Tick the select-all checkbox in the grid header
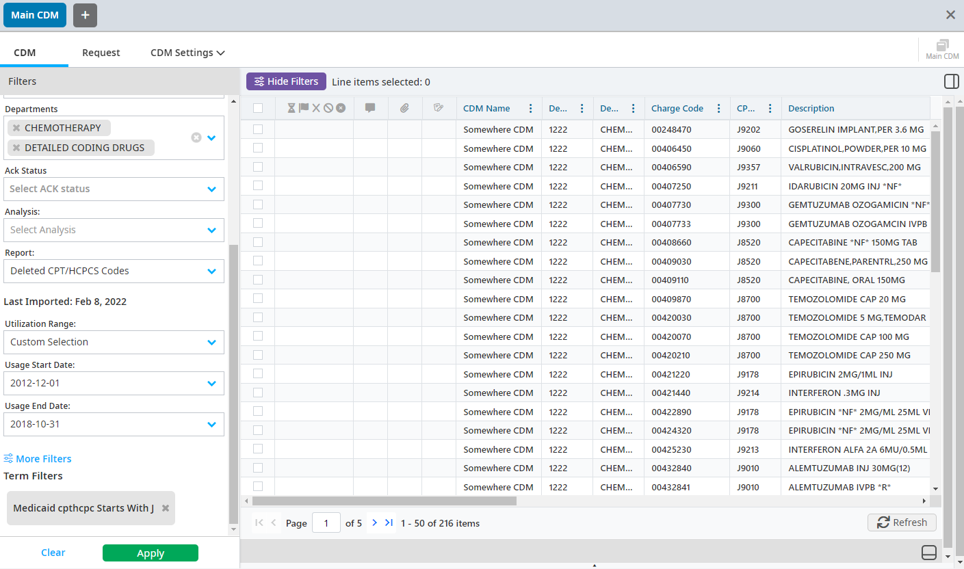Image resolution: width=964 pixels, height=569 pixels. tap(258, 108)
